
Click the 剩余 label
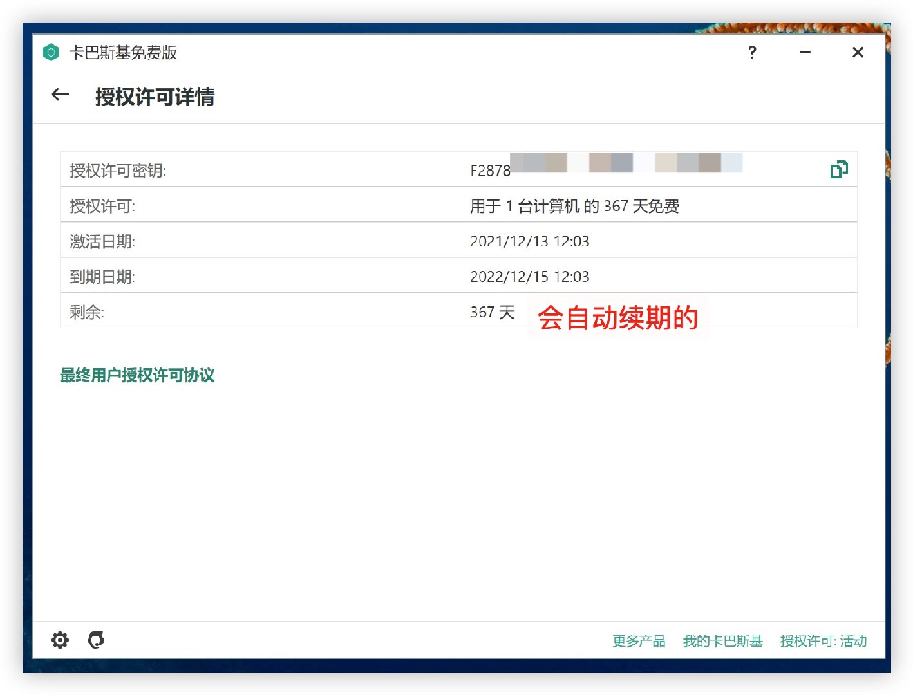(x=87, y=312)
